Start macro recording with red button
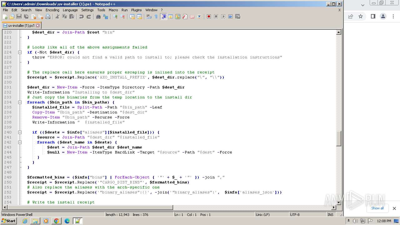Image resolution: width=400 pixels, height=225 pixels. [209, 17]
